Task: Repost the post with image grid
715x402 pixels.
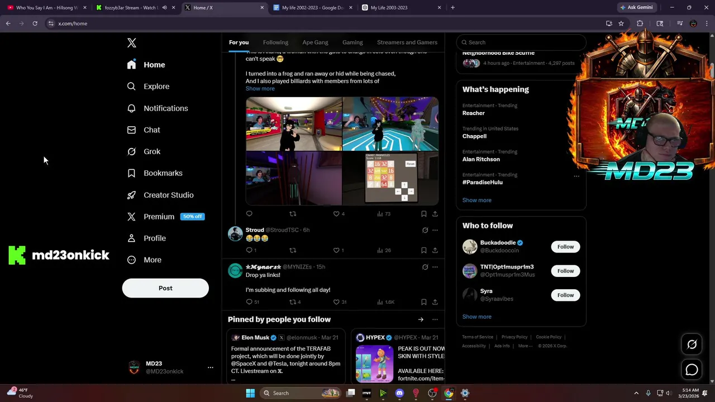Action: pyautogui.click(x=293, y=214)
